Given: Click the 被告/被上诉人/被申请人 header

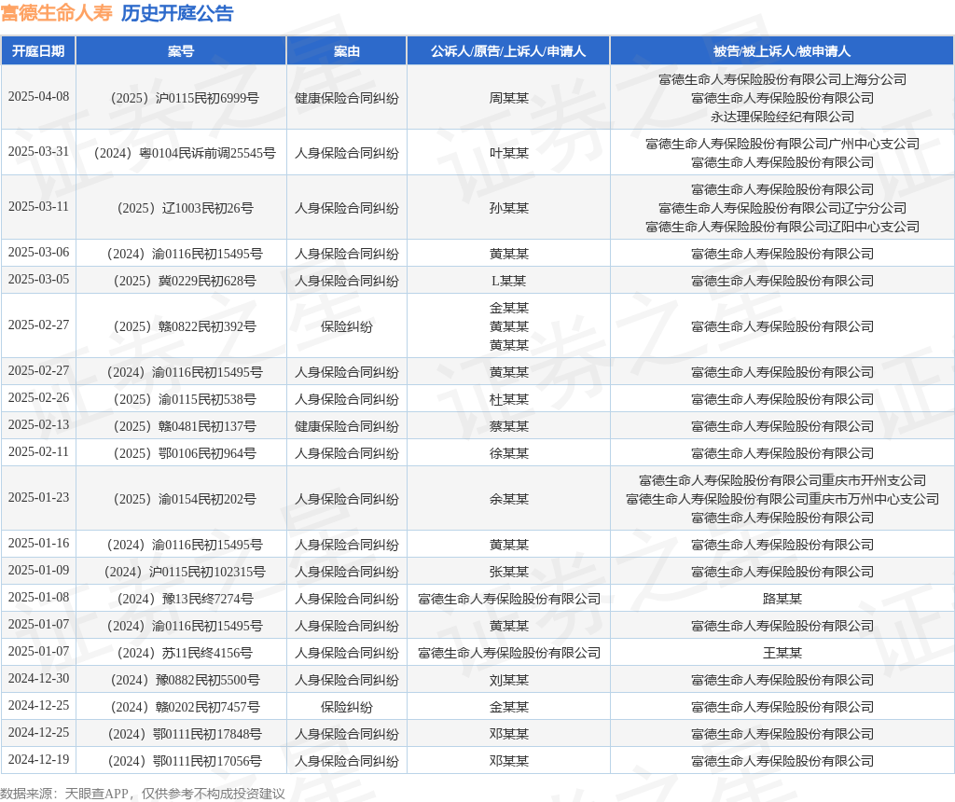Looking at the screenshot, I should (x=782, y=51).
